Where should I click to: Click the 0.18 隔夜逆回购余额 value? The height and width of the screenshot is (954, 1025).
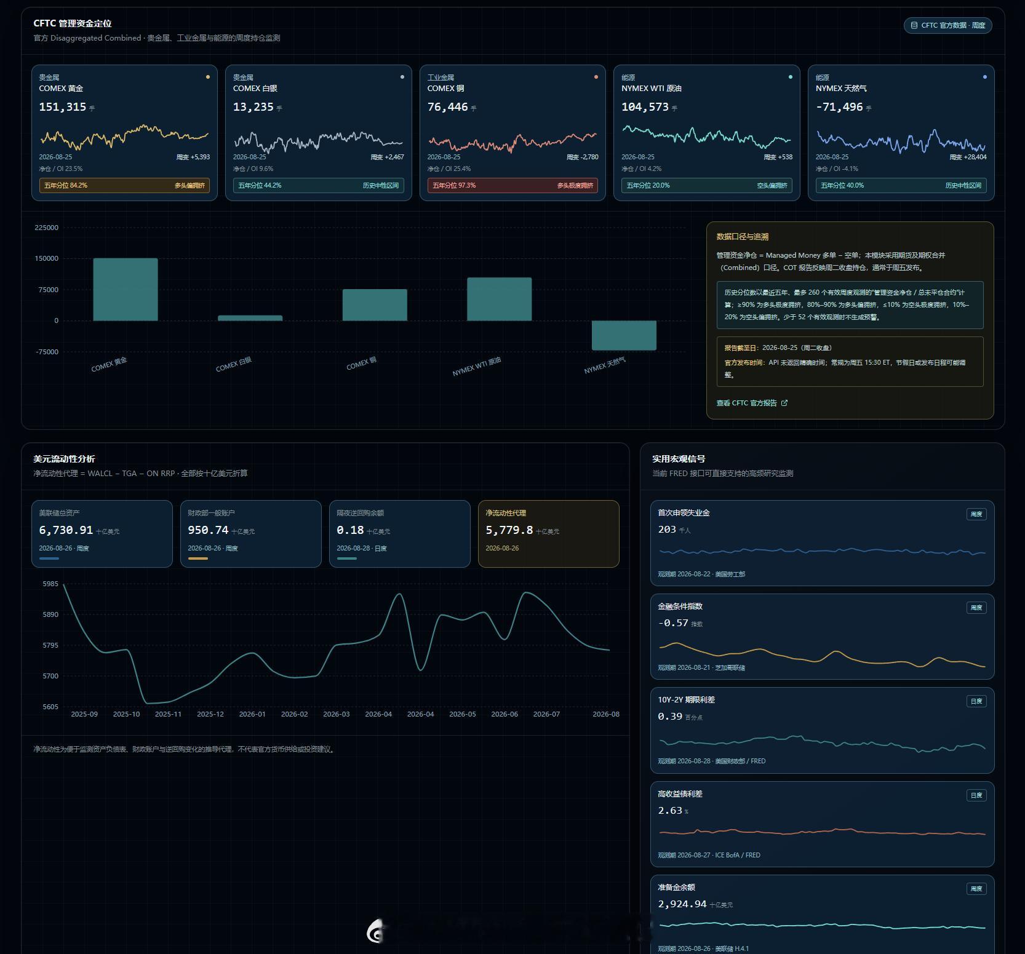tap(350, 530)
